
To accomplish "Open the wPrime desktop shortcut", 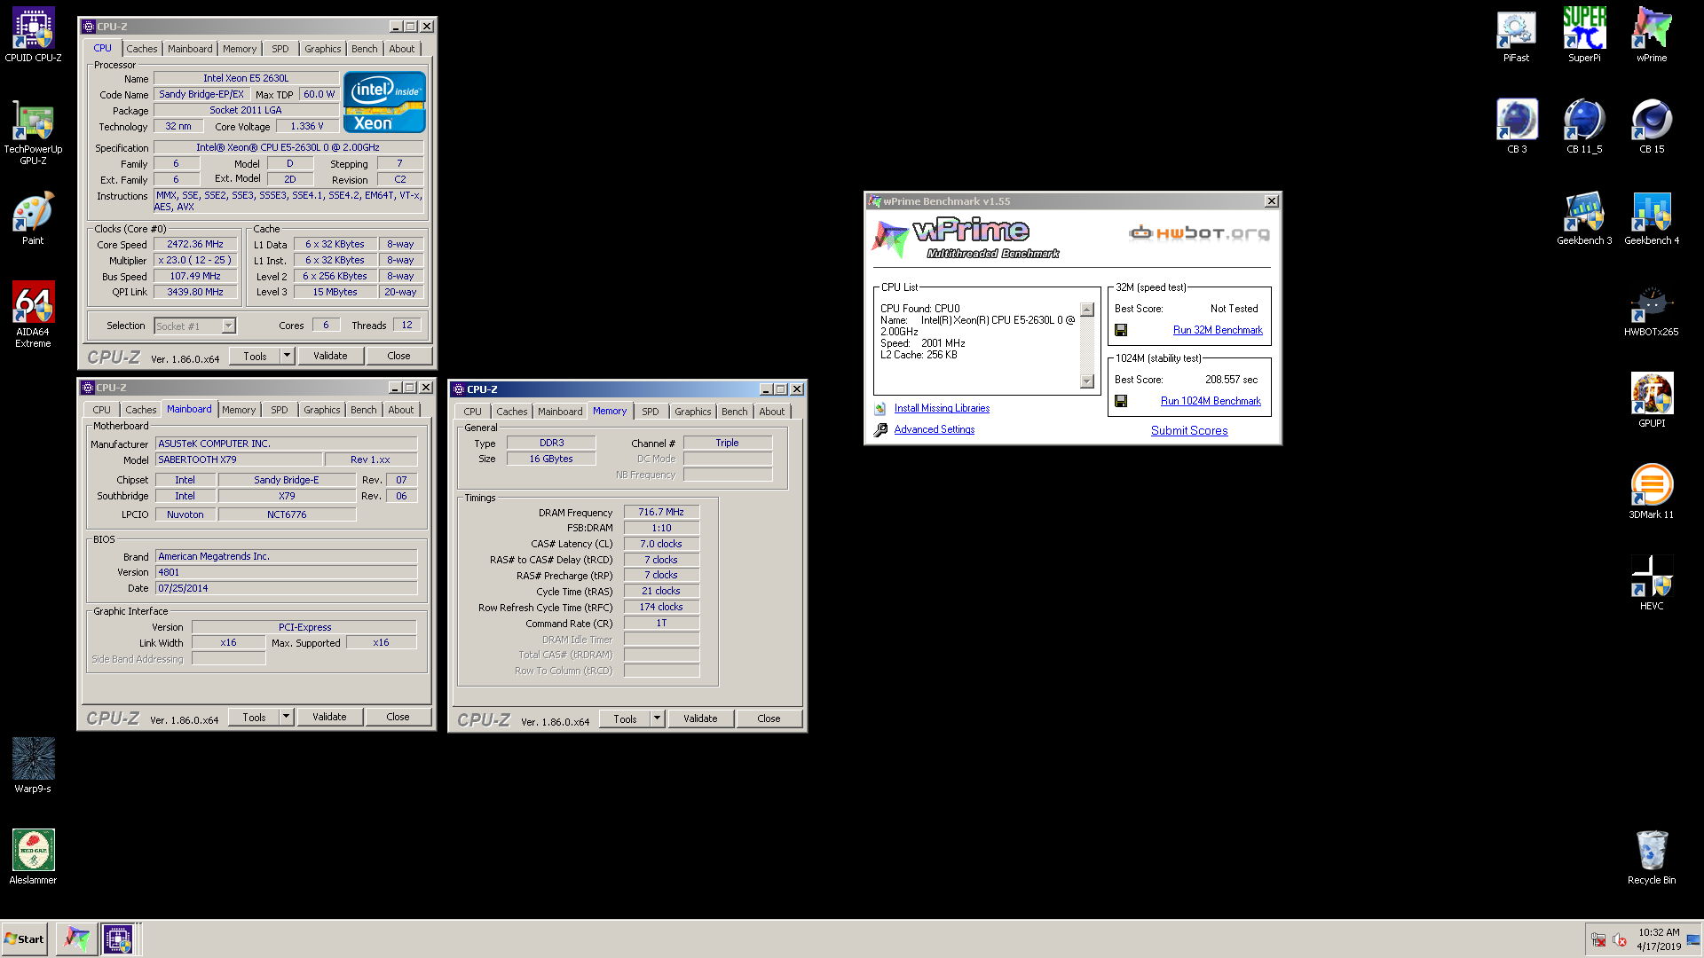I will (x=1652, y=35).
